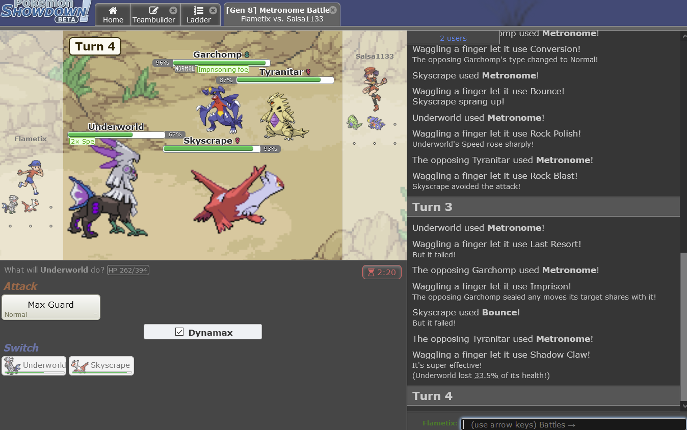
Task: Click Garchomp's 96% HP value
Action: pos(162,63)
